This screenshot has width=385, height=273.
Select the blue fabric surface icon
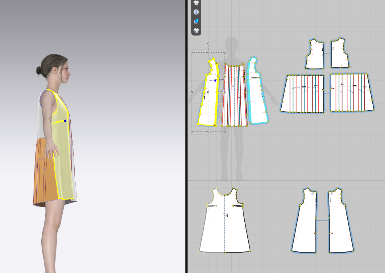click(x=196, y=21)
